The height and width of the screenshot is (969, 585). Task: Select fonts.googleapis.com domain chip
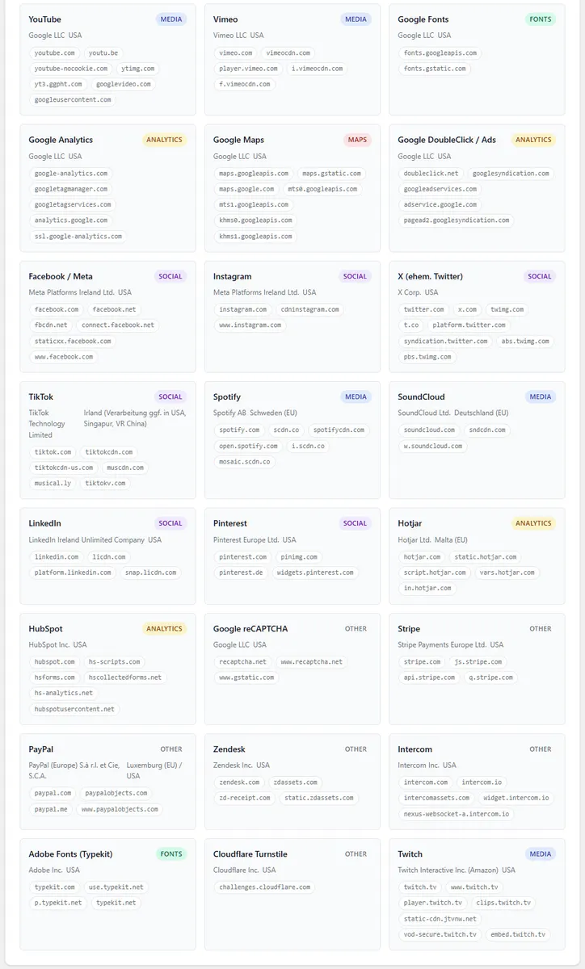click(440, 53)
